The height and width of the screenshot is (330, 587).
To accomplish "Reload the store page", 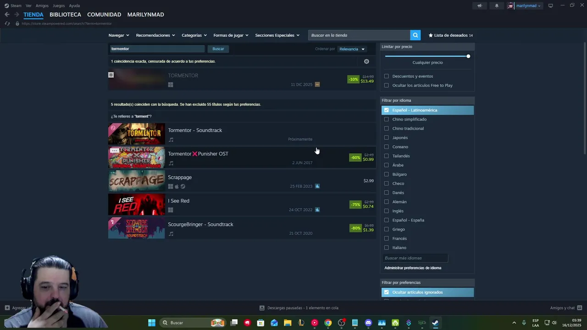I will (x=7, y=23).
